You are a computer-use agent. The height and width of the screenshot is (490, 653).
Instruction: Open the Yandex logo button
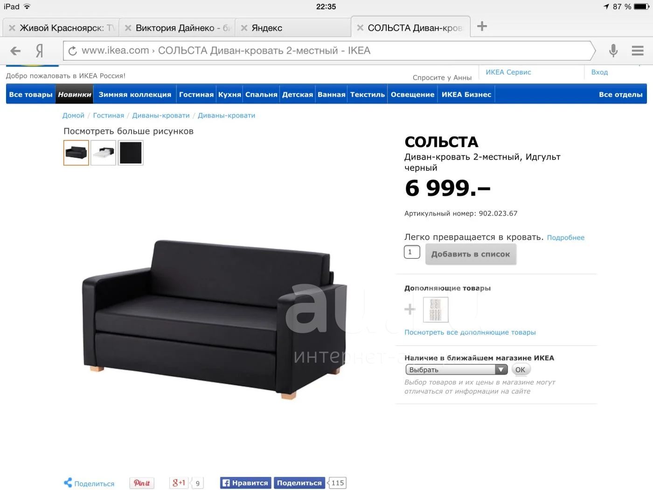40,50
